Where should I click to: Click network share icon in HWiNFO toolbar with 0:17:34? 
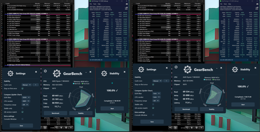pyautogui.click(x=171, y=128)
